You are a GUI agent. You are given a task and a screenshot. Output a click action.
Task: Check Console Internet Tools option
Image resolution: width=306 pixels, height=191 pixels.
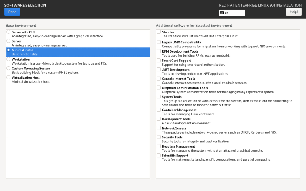(x=159, y=79)
